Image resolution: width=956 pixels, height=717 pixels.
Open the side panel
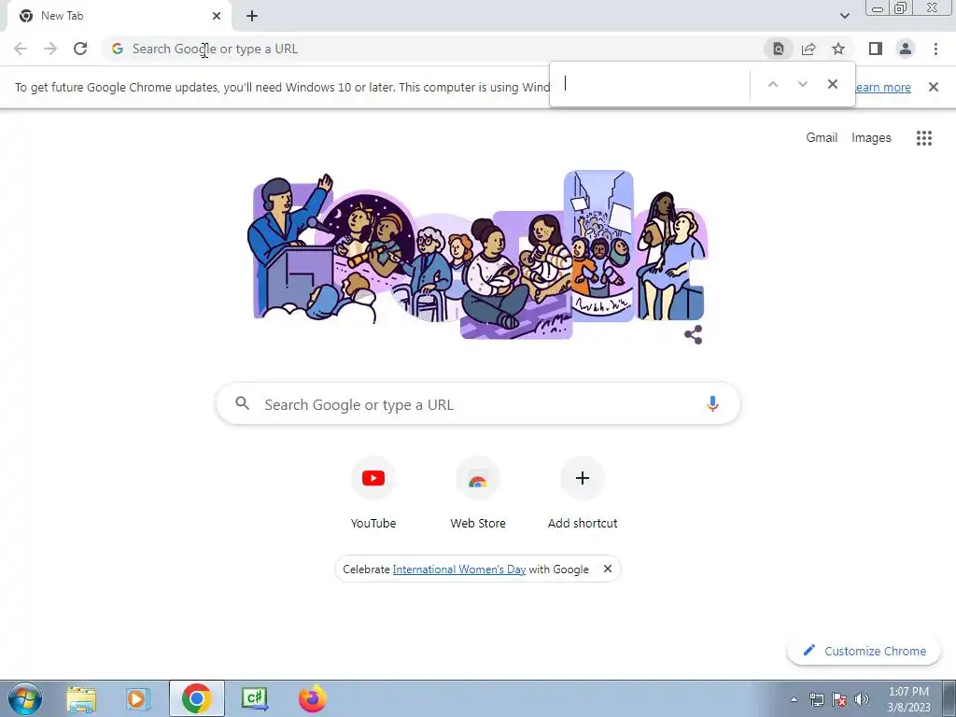pyautogui.click(x=876, y=49)
